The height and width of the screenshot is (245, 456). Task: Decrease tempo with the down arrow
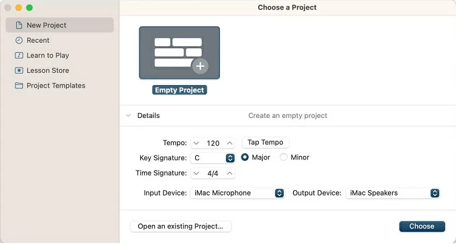click(x=196, y=143)
